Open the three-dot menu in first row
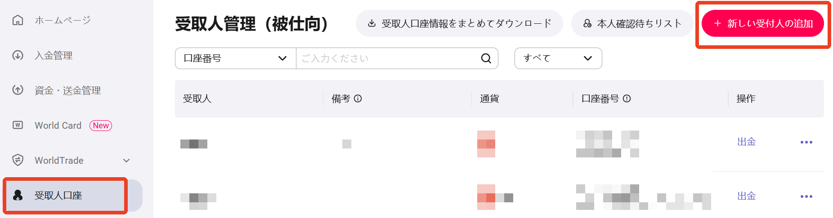The width and height of the screenshot is (833, 218). (x=806, y=142)
